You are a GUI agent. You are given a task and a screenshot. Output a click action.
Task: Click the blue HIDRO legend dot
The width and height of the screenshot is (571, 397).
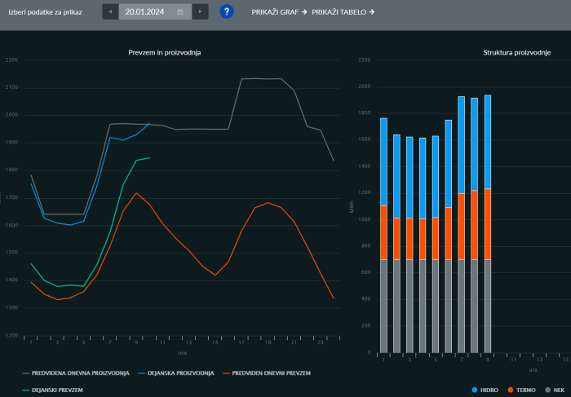[x=475, y=390]
